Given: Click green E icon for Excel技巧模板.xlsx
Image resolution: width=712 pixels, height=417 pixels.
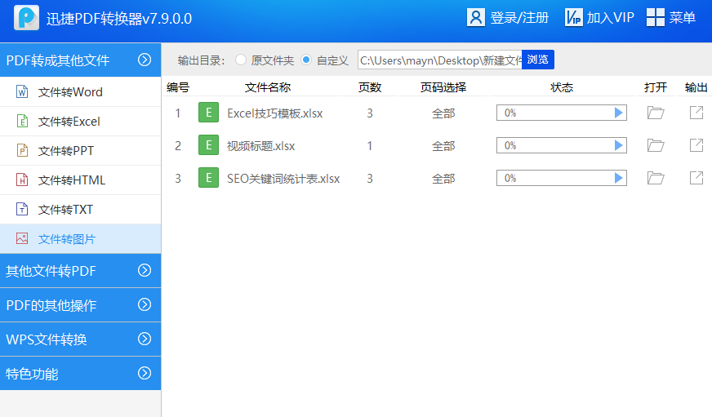Looking at the screenshot, I should coord(208,113).
